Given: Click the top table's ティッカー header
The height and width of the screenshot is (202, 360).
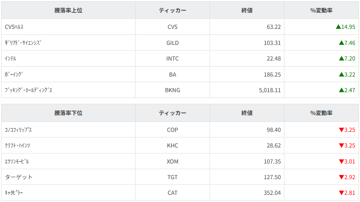Looking at the screenshot, I should [x=172, y=10].
